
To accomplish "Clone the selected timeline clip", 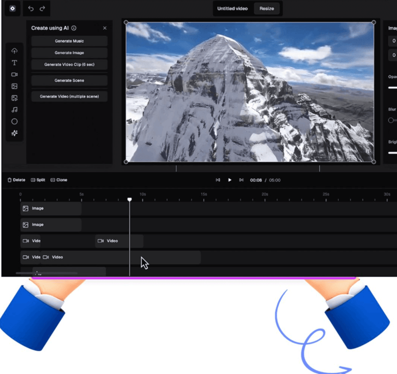I will [59, 180].
